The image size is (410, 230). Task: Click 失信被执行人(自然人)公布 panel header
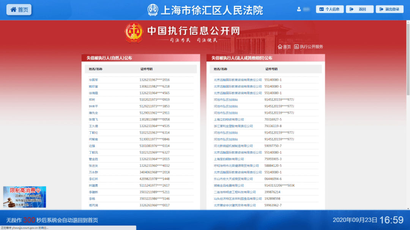[109, 58]
